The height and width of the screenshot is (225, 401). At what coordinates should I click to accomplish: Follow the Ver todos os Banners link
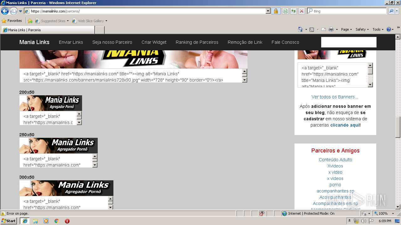point(335,97)
